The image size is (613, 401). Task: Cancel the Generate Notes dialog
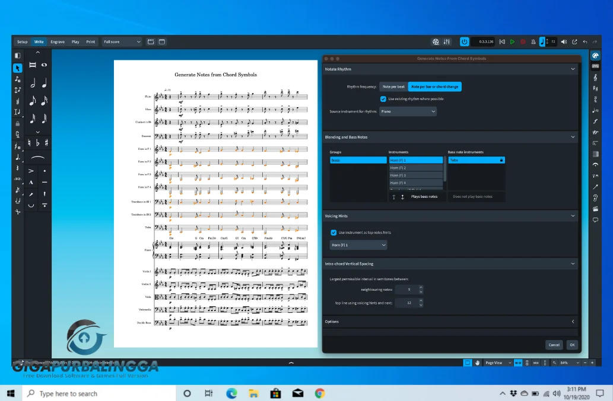[x=554, y=345]
